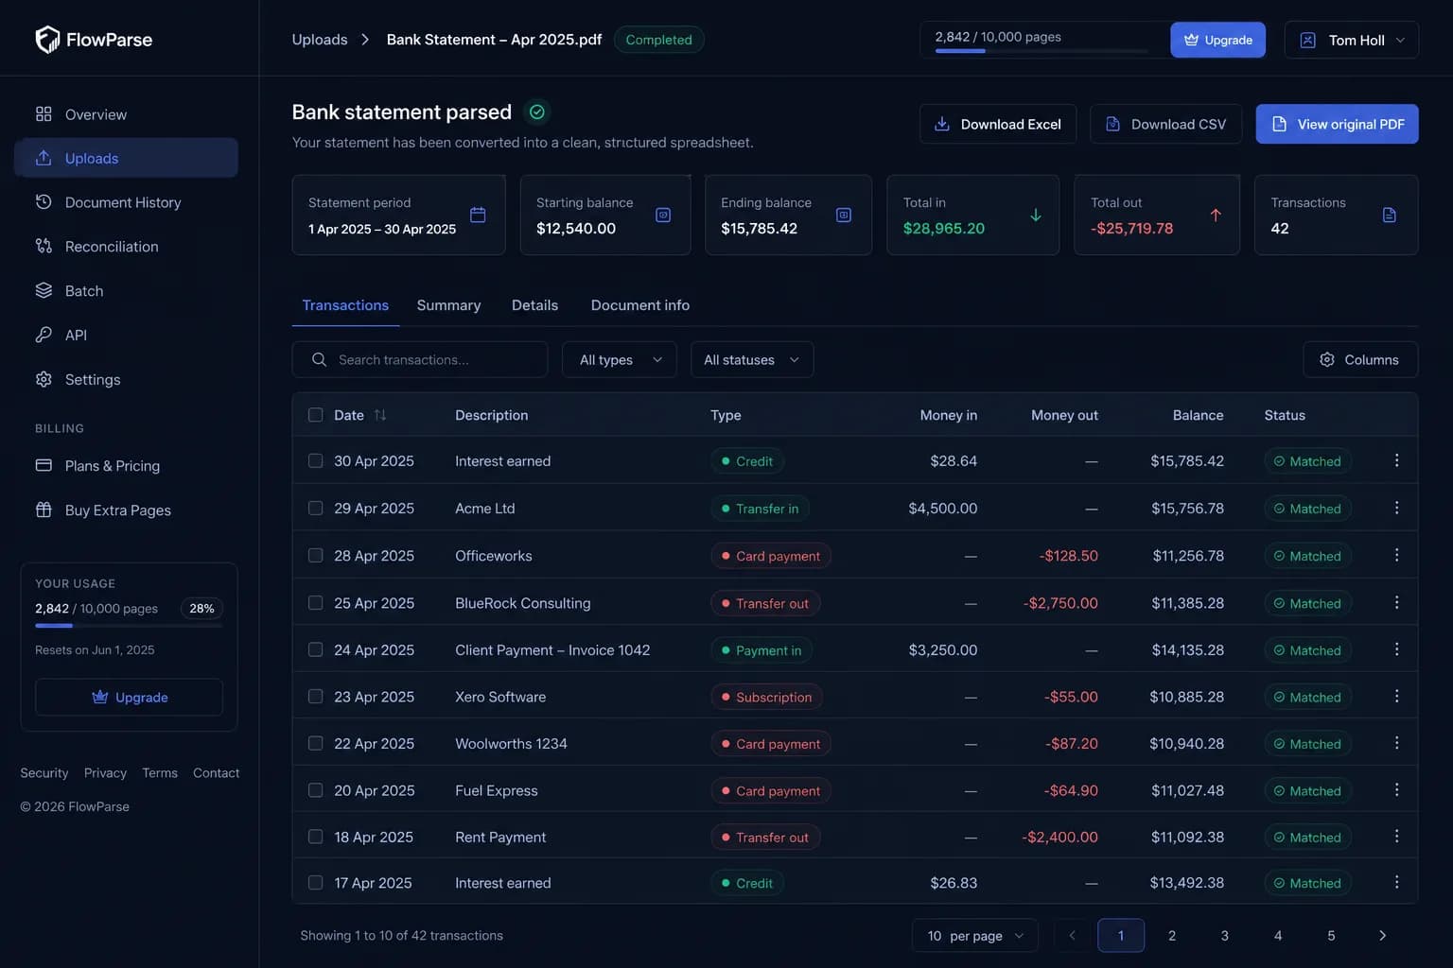
Task: Check the Fuel Express row checkbox
Action: (x=315, y=789)
